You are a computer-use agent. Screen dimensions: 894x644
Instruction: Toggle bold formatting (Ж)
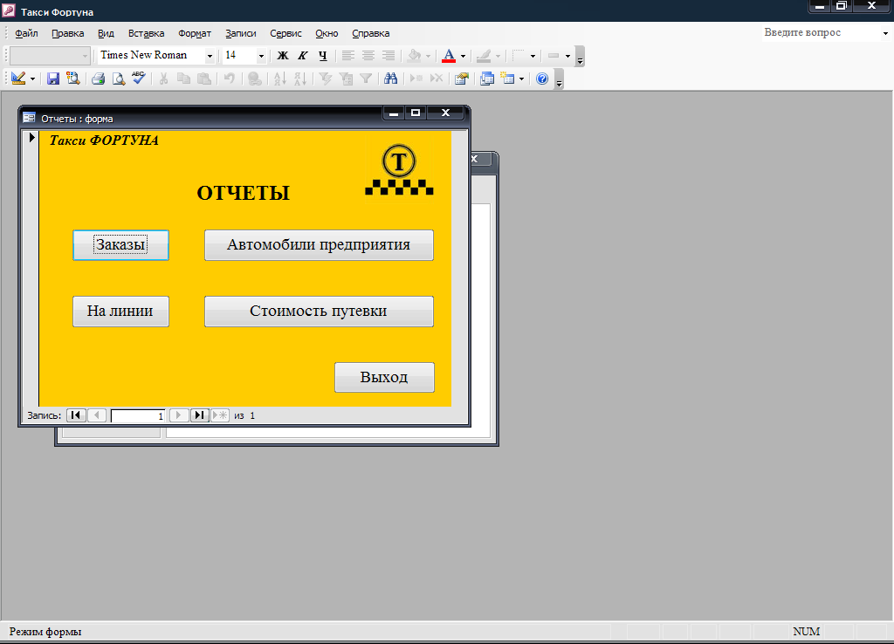point(283,56)
